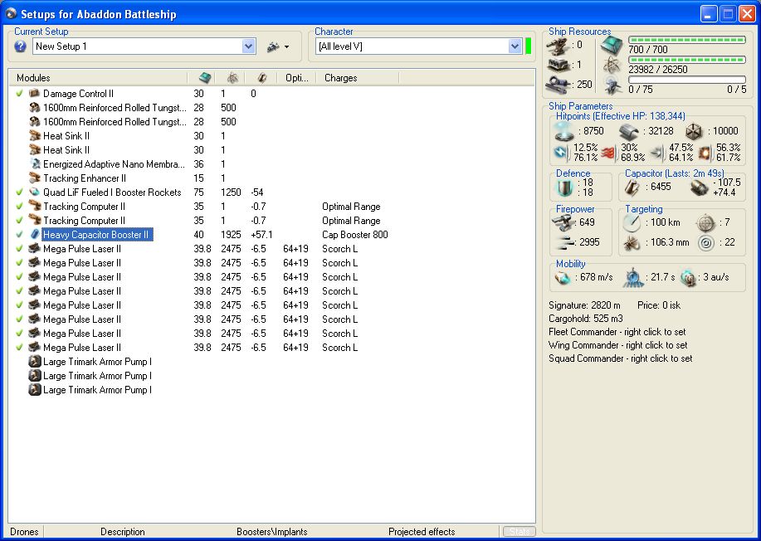Open the ship tools dropdown button
761x541 pixels.
(x=277, y=46)
